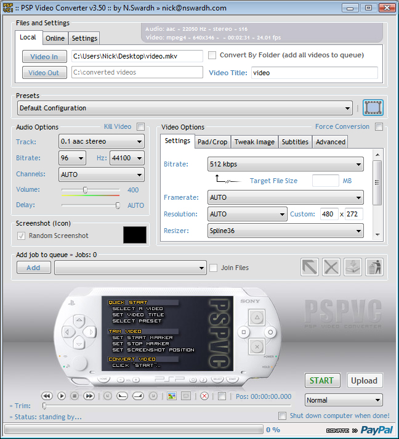Open the Normal priority dropdown
The height and width of the screenshot is (439, 399).
344,400
